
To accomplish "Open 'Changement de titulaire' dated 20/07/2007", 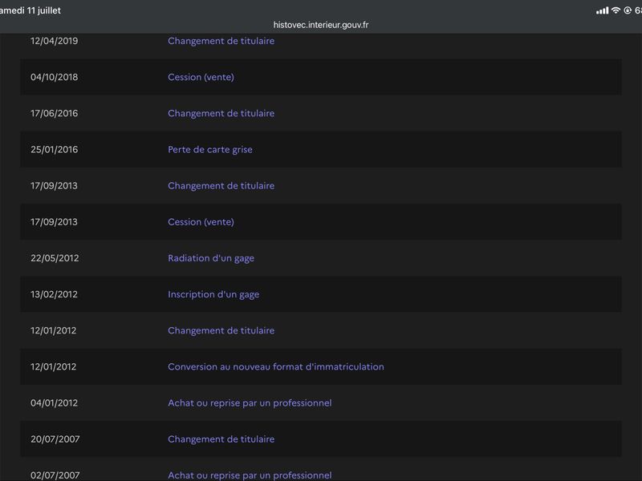I will [221, 439].
